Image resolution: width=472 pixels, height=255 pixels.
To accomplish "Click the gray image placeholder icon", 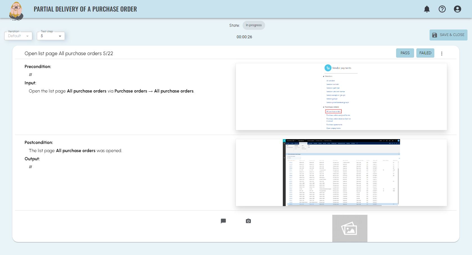I will pos(349,228).
